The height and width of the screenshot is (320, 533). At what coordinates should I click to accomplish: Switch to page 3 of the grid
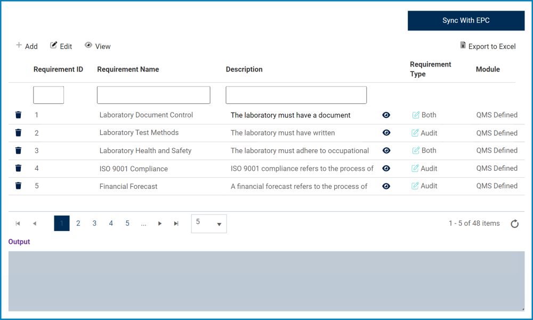tap(94, 223)
